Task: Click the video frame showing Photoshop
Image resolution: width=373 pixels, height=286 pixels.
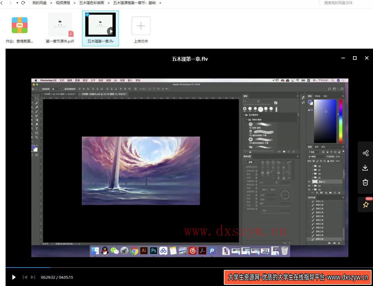Action: pyautogui.click(x=190, y=168)
